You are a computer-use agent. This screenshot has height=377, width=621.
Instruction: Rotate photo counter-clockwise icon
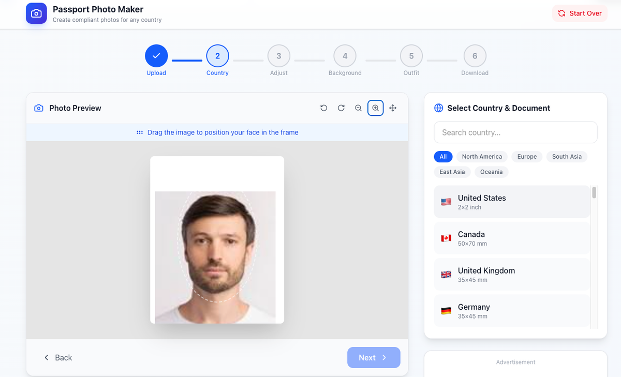pos(324,108)
